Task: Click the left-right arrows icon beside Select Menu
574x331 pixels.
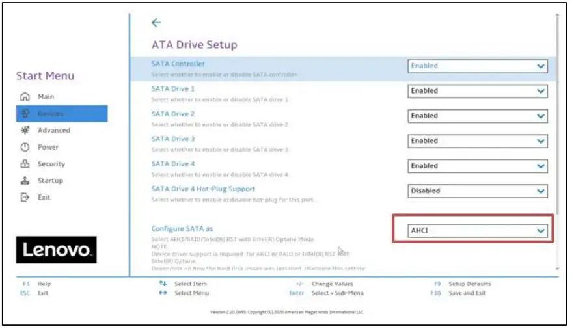Action: [163, 293]
